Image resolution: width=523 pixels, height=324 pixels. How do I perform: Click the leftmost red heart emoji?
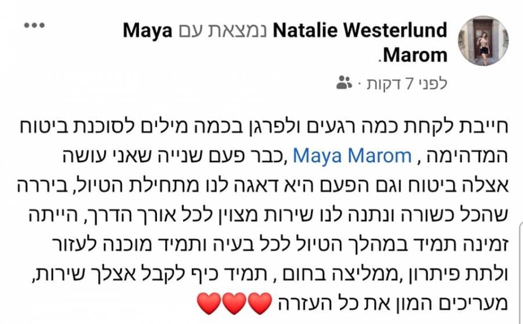tap(209, 303)
